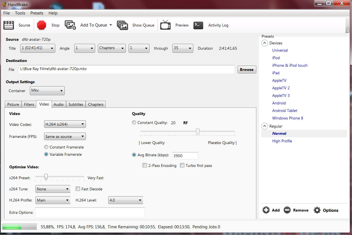Open the Activity Log terminal icon
This screenshot has height=235, width=352.
tap(198, 25)
